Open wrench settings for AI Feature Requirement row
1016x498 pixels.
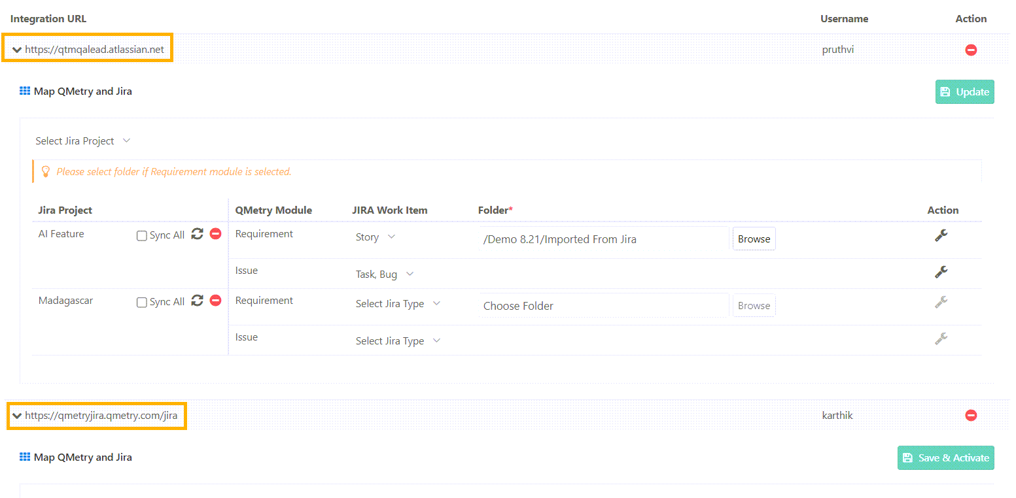(941, 236)
